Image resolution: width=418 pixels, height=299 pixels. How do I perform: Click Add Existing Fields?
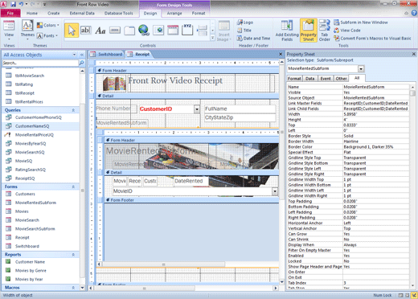287,31
